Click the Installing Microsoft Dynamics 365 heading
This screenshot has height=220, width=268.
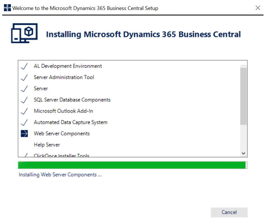point(143,34)
